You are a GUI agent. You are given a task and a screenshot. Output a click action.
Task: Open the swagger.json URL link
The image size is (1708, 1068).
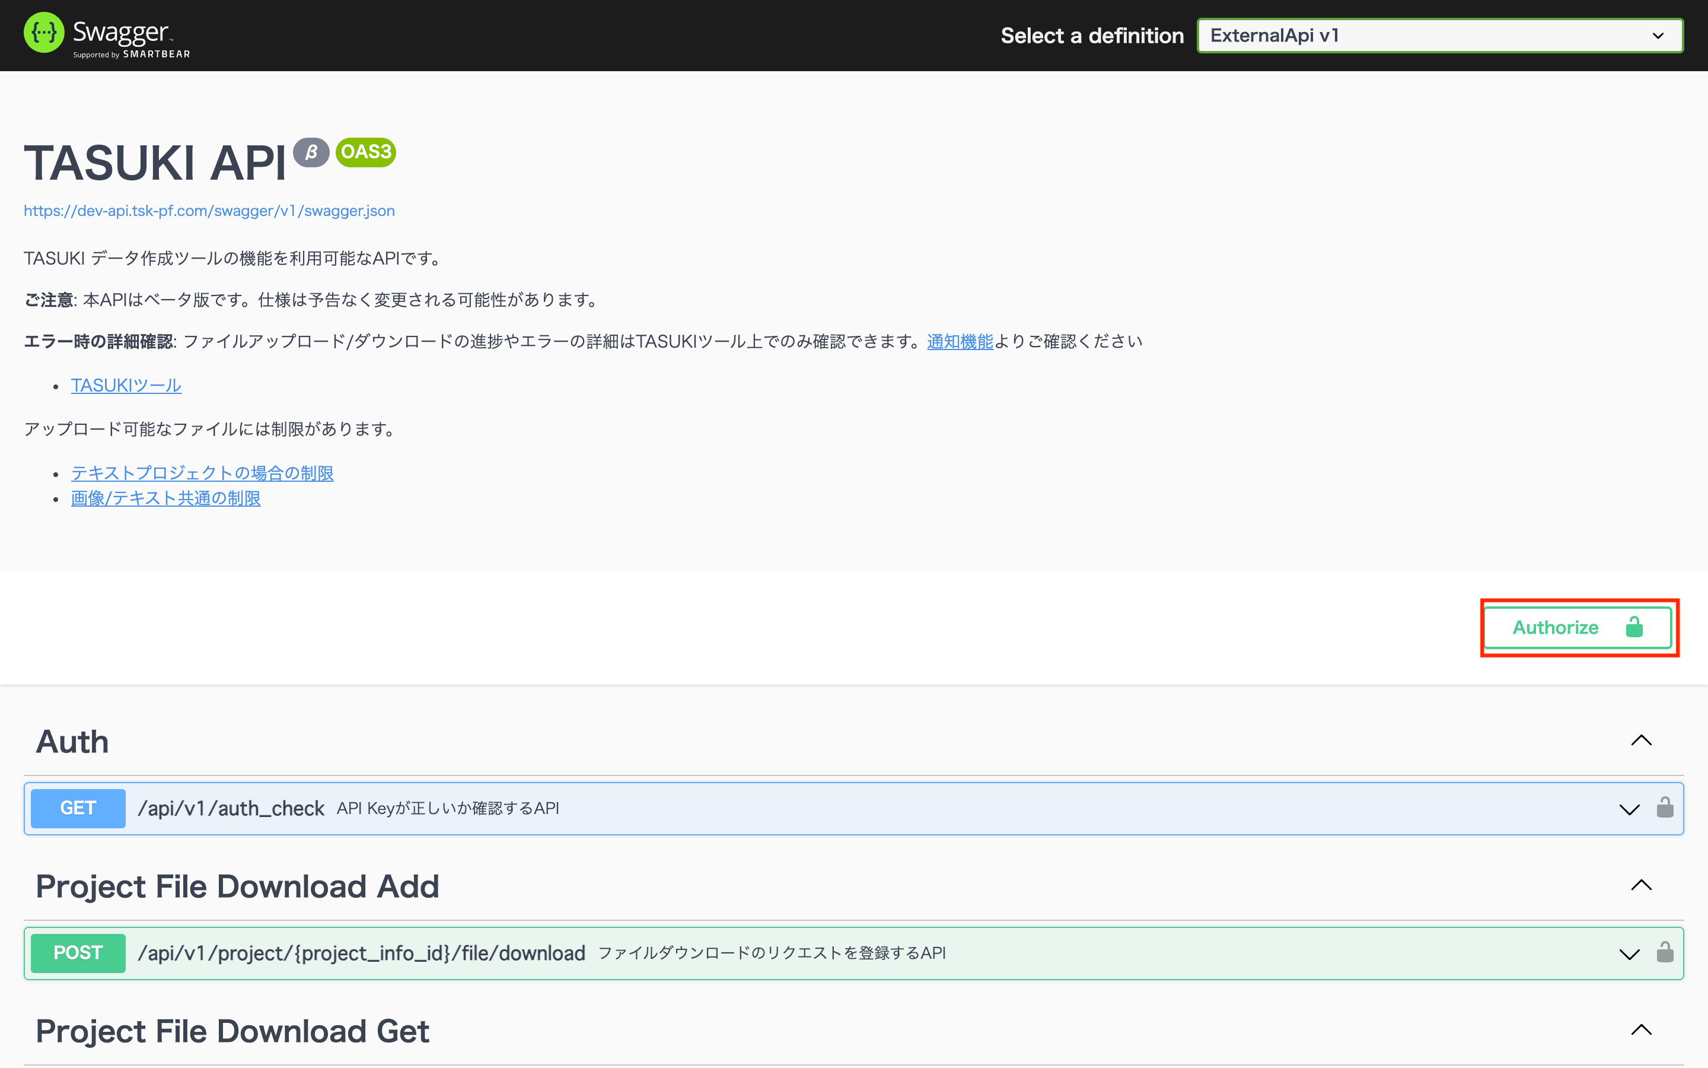(x=209, y=211)
